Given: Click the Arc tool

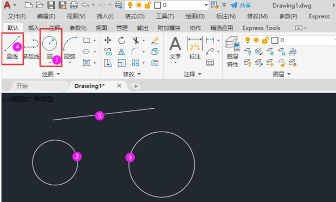Looking at the screenshot, I should [x=70, y=48].
